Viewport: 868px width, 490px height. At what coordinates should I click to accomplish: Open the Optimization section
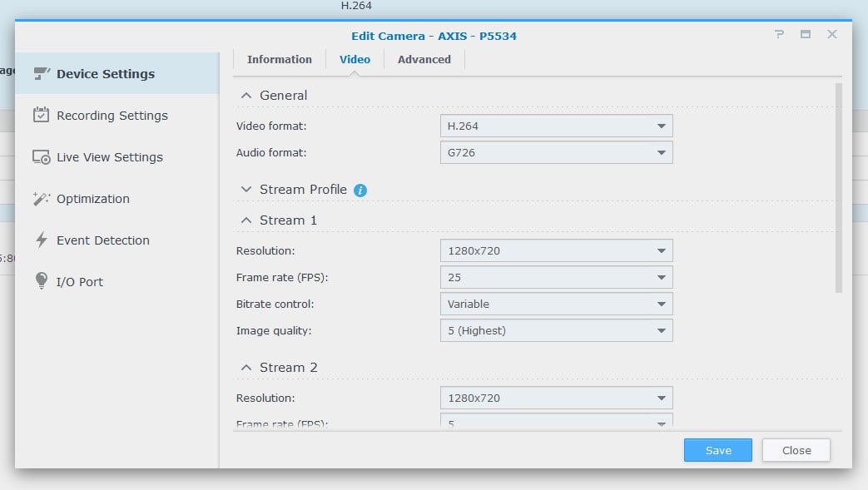pos(117,199)
